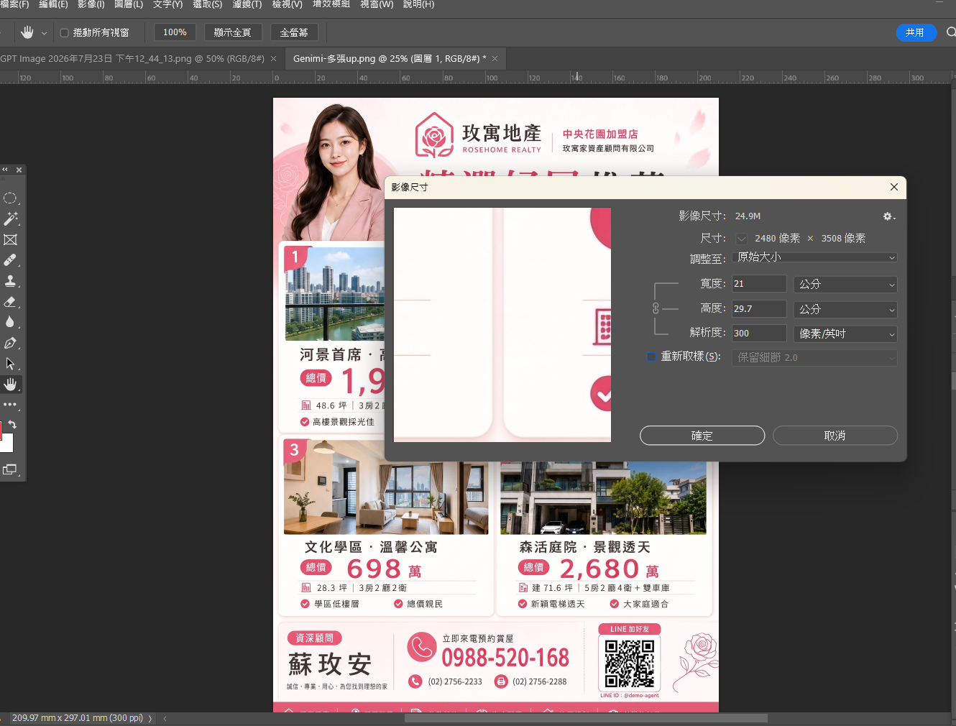Open the 視窗 menu
Image resolution: width=956 pixels, height=726 pixels.
pyautogui.click(x=377, y=4)
